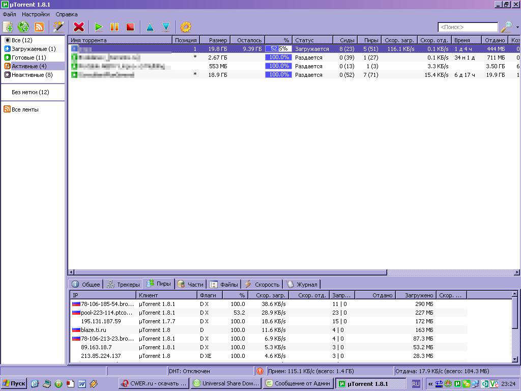The height and width of the screenshot is (391, 521).
Task: Select the Загружаемые (1) category in the sidebar
Action: pyautogui.click(x=33, y=49)
